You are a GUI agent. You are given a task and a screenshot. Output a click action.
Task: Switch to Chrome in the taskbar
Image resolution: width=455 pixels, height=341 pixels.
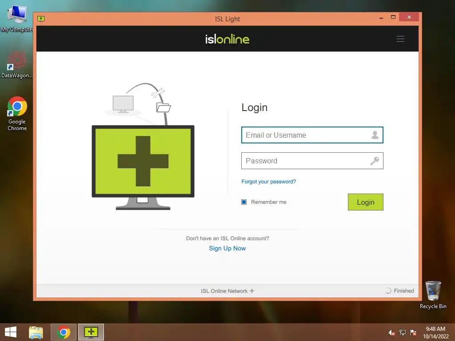tap(64, 332)
